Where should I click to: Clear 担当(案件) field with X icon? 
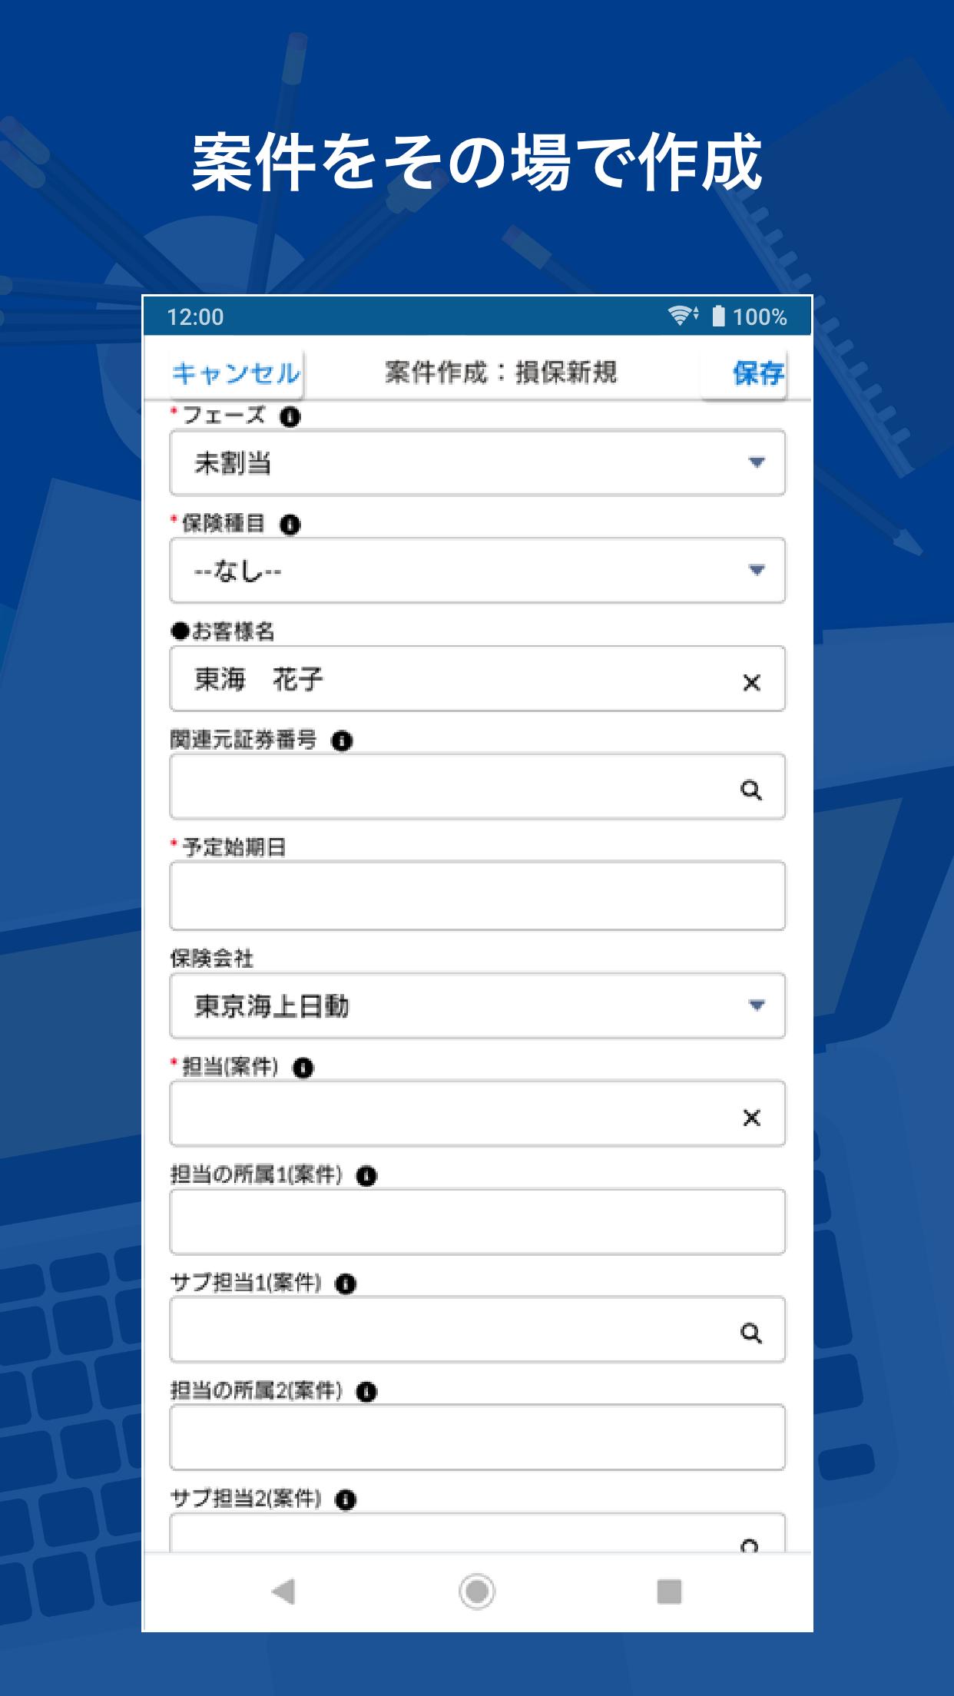tap(751, 1118)
